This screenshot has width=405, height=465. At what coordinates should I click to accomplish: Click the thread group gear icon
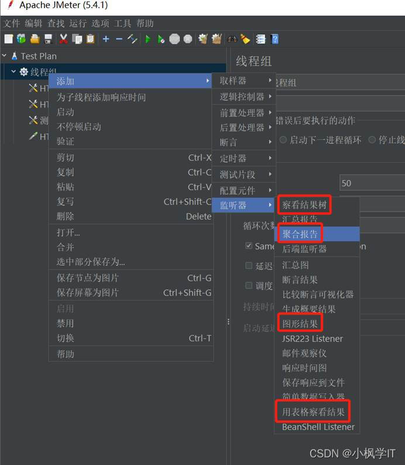click(x=23, y=72)
